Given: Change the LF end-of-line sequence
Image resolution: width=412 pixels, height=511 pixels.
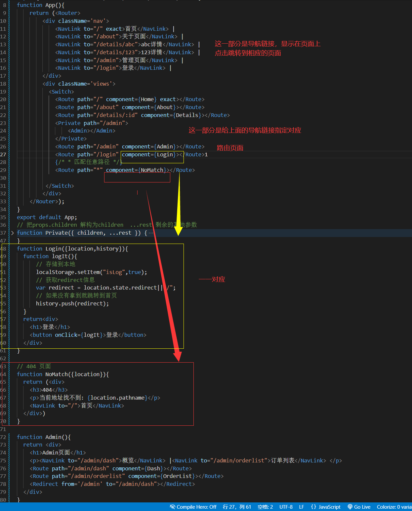Looking at the screenshot, I should coord(301,507).
